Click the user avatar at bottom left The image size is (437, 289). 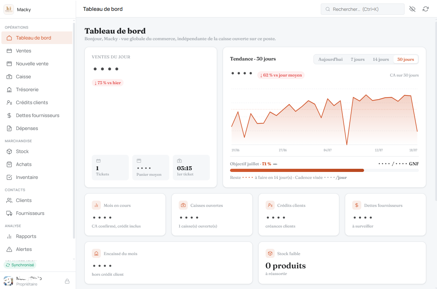8,281
